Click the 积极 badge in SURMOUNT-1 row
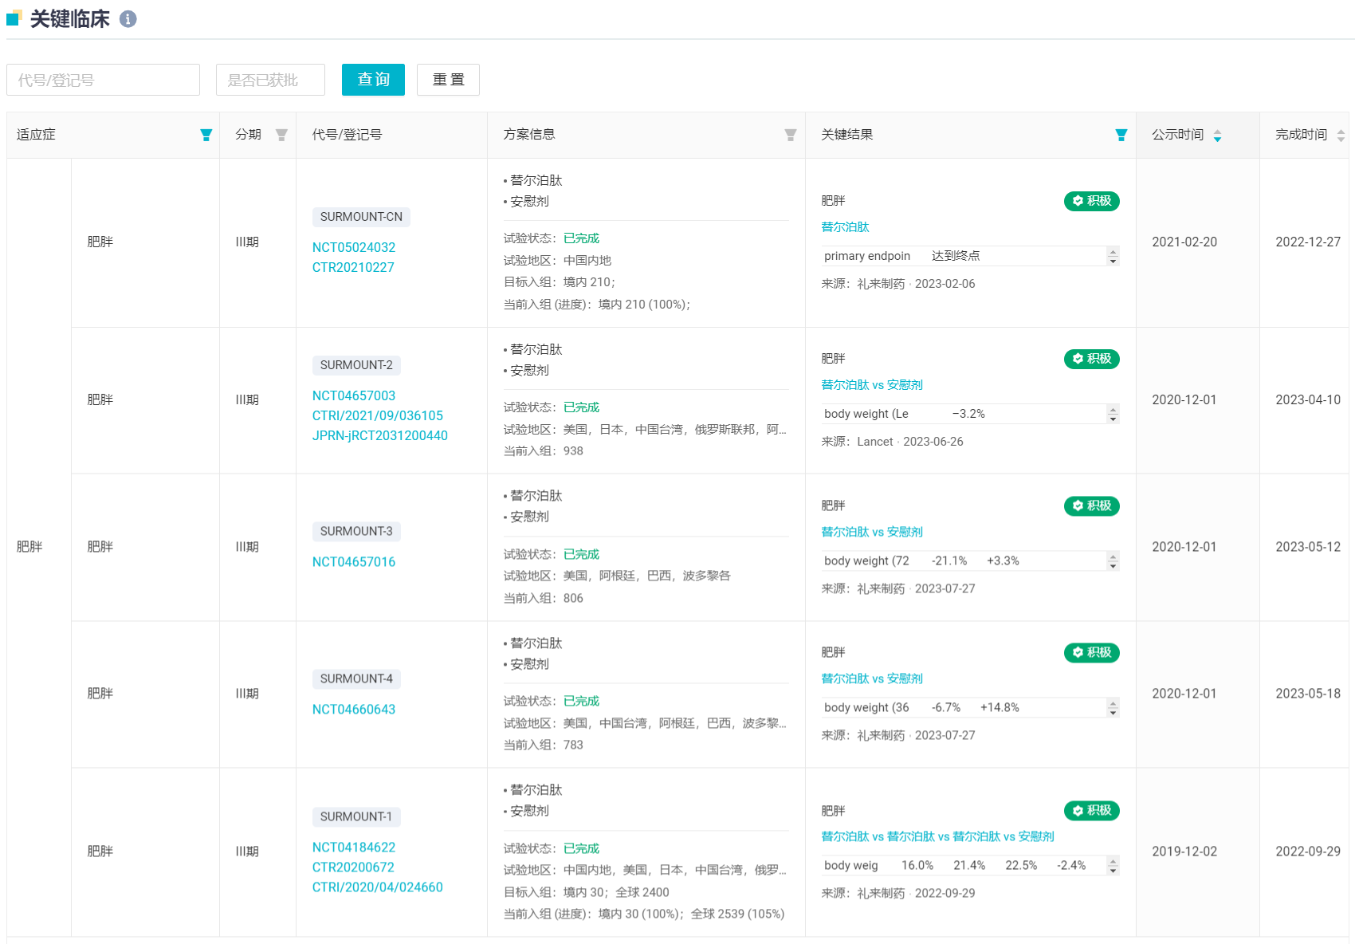The width and height of the screenshot is (1355, 944). (1091, 811)
